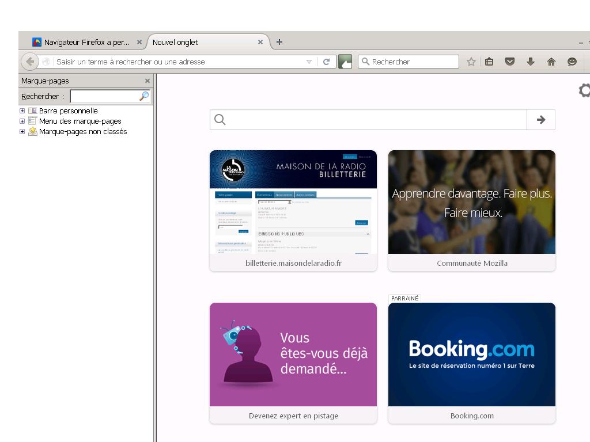This screenshot has height=442, width=590.
Task: Click the Booking.com caption text
Action: pos(472,416)
